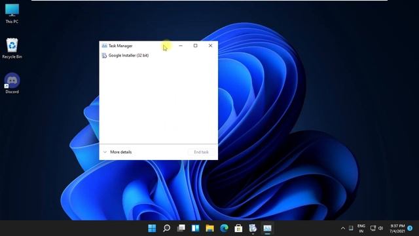Open clock showing 9:37 PM
Screen dimensions: 419x236
397,228
